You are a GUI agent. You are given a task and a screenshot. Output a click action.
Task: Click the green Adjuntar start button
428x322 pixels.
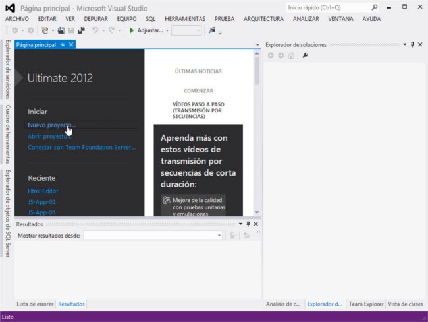[x=146, y=30]
